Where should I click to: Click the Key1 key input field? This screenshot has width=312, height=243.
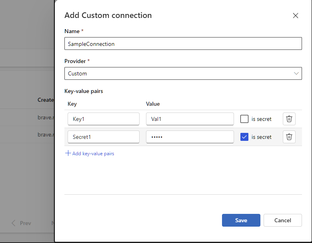[104, 119]
